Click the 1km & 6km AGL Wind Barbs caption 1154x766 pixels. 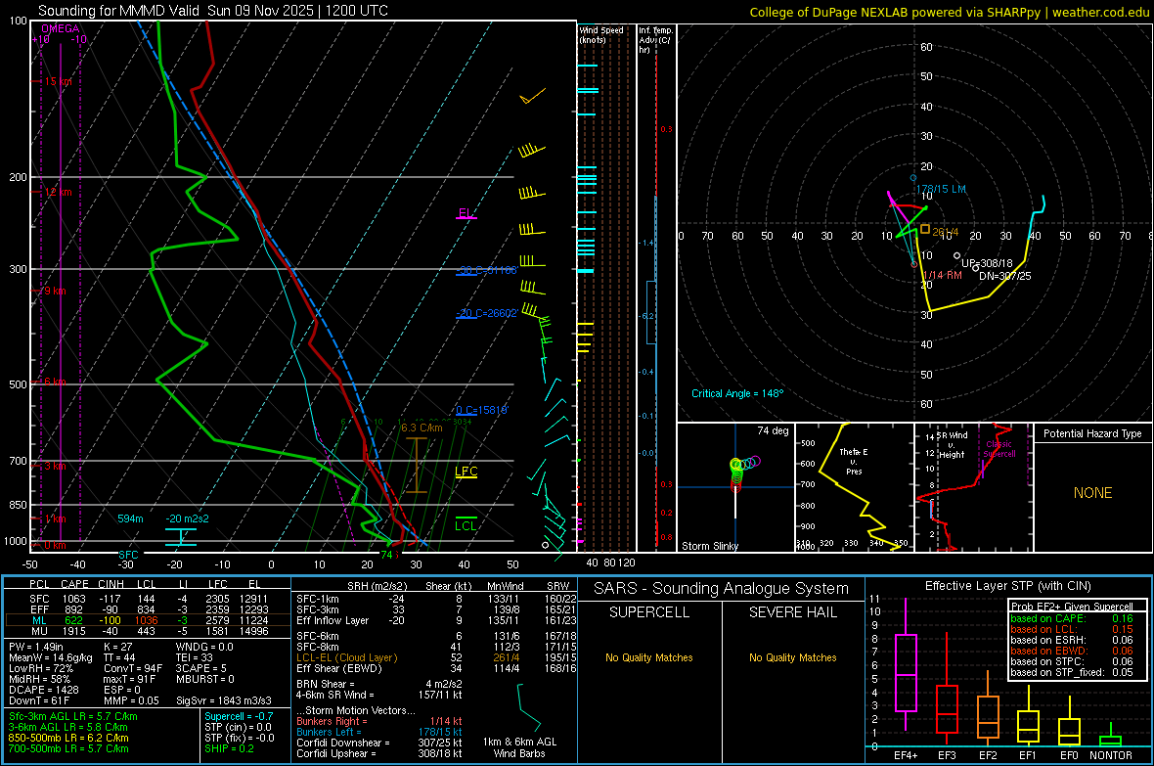click(519, 747)
